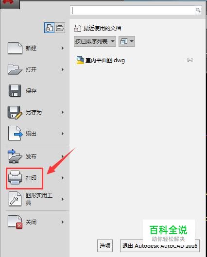The image size is (207, 257).
Task: Click inside the command search field
Action: point(133,10)
